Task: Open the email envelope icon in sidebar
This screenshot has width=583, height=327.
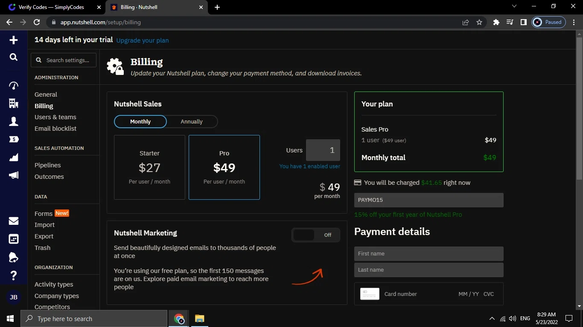Action: 14,221
